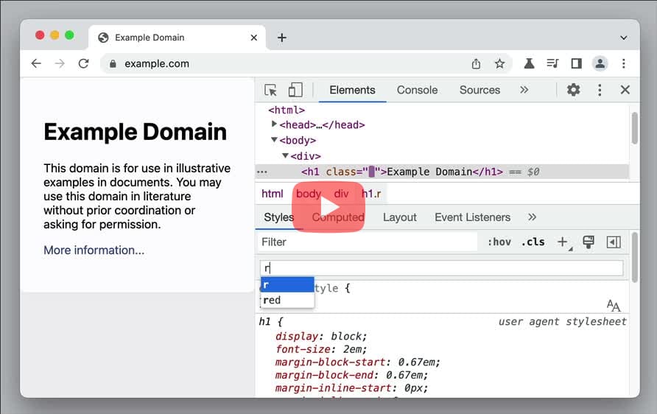Image resolution: width=657 pixels, height=414 pixels.
Task: Open the font editor AA icon
Action: [x=614, y=306]
